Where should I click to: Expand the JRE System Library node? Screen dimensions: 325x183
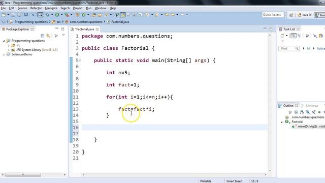[9, 50]
